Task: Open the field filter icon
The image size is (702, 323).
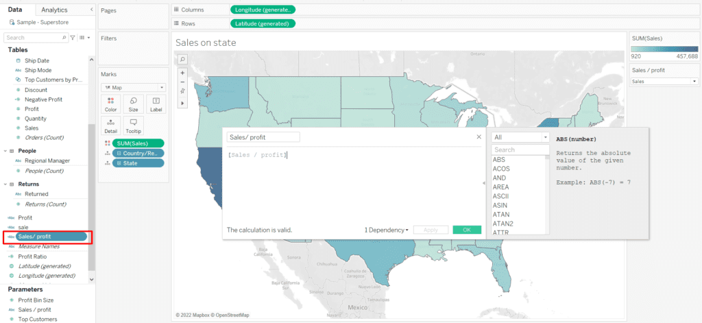Action: click(x=73, y=38)
